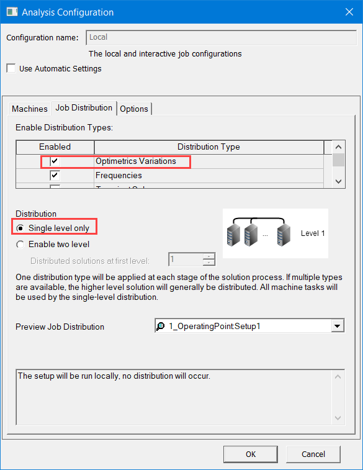This screenshot has width=363, height=470.
Task: Click the message box scroll up arrow
Action: [x=338, y=377]
